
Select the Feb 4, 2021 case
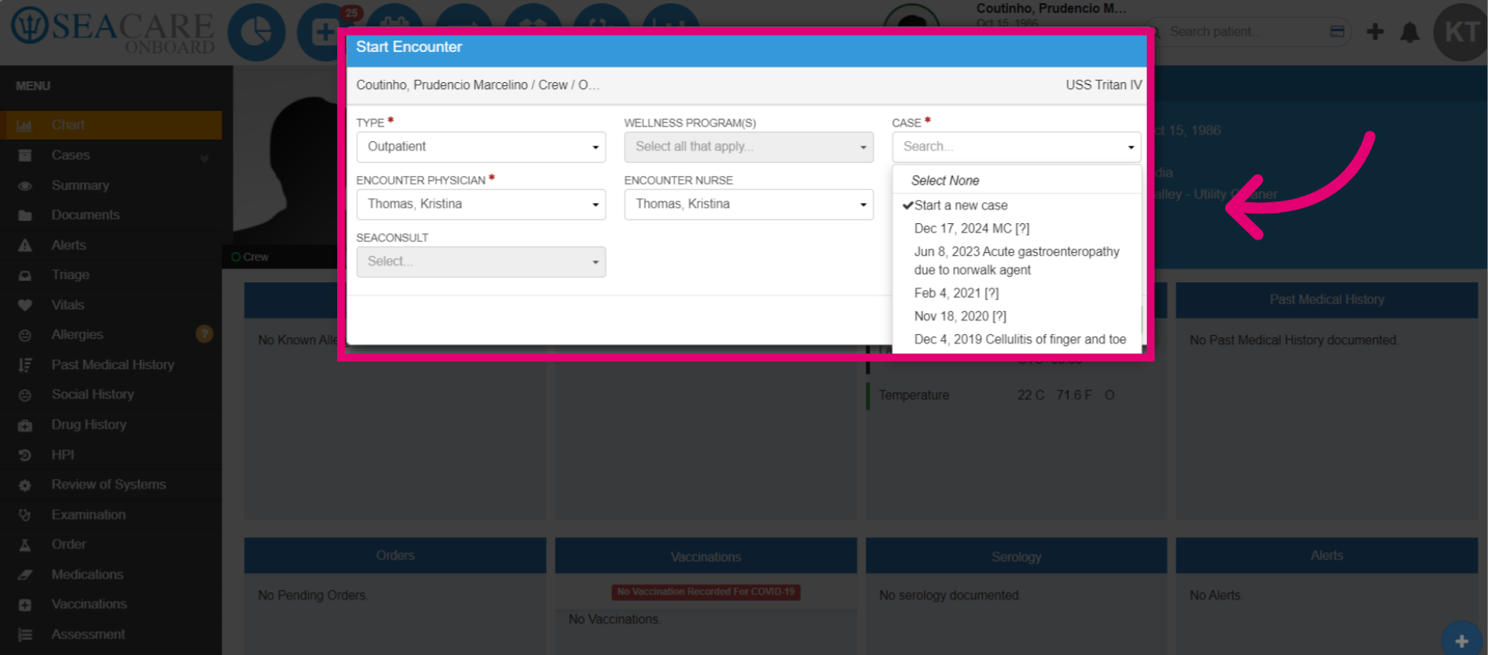(1016, 293)
